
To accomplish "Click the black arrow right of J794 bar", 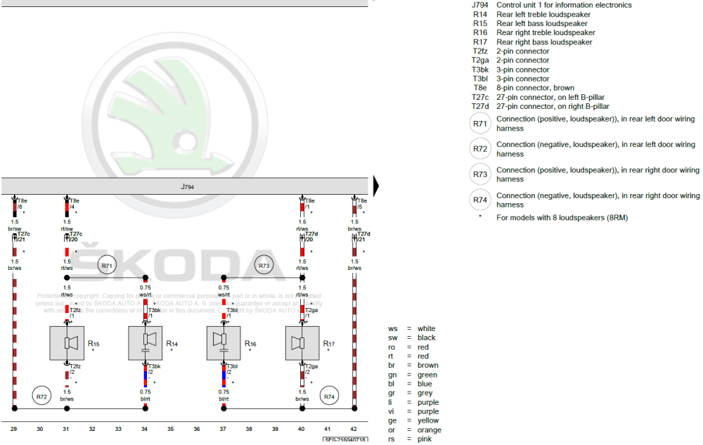I will [x=375, y=186].
